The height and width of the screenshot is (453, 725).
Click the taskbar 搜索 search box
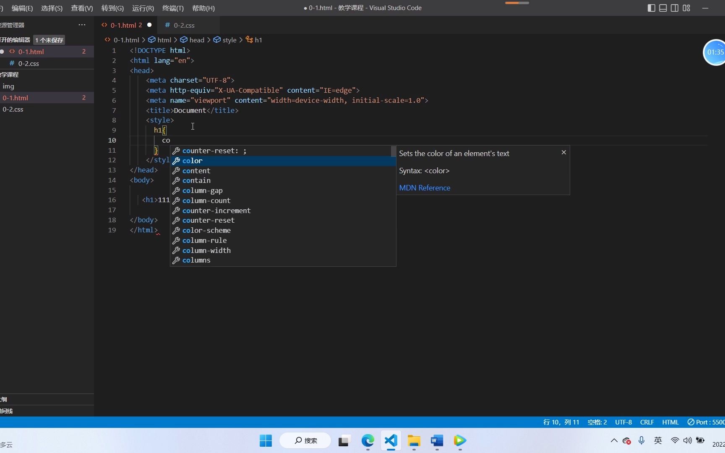point(305,441)
